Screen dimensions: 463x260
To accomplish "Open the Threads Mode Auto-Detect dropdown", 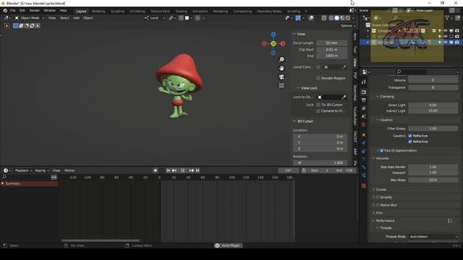I will tap(433, 237).
